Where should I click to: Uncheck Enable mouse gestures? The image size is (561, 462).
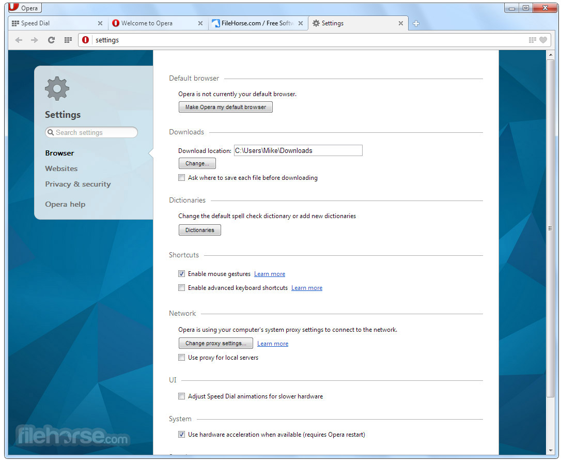[x=182, y=274]
